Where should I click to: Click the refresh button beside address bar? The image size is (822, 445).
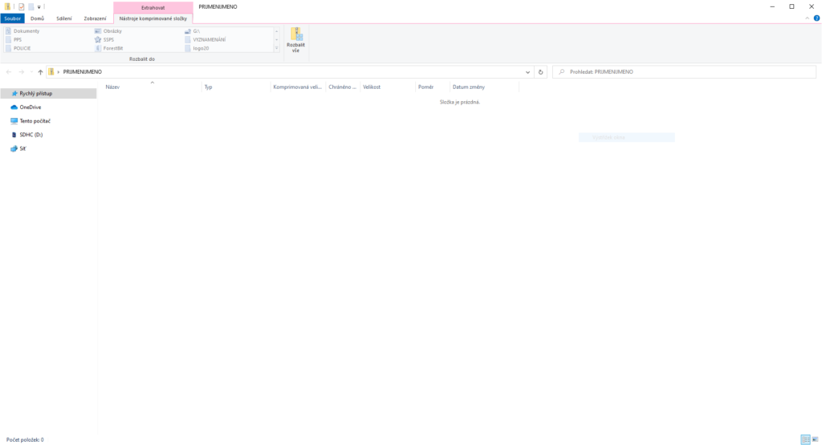coord(541,71)
